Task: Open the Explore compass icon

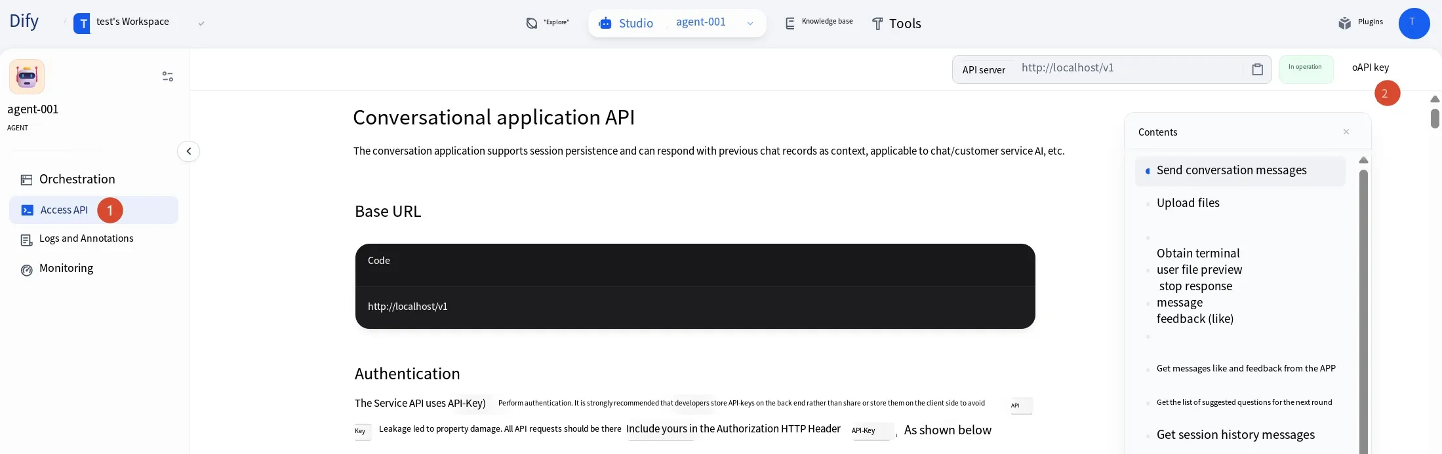Action: coord(531,24)
